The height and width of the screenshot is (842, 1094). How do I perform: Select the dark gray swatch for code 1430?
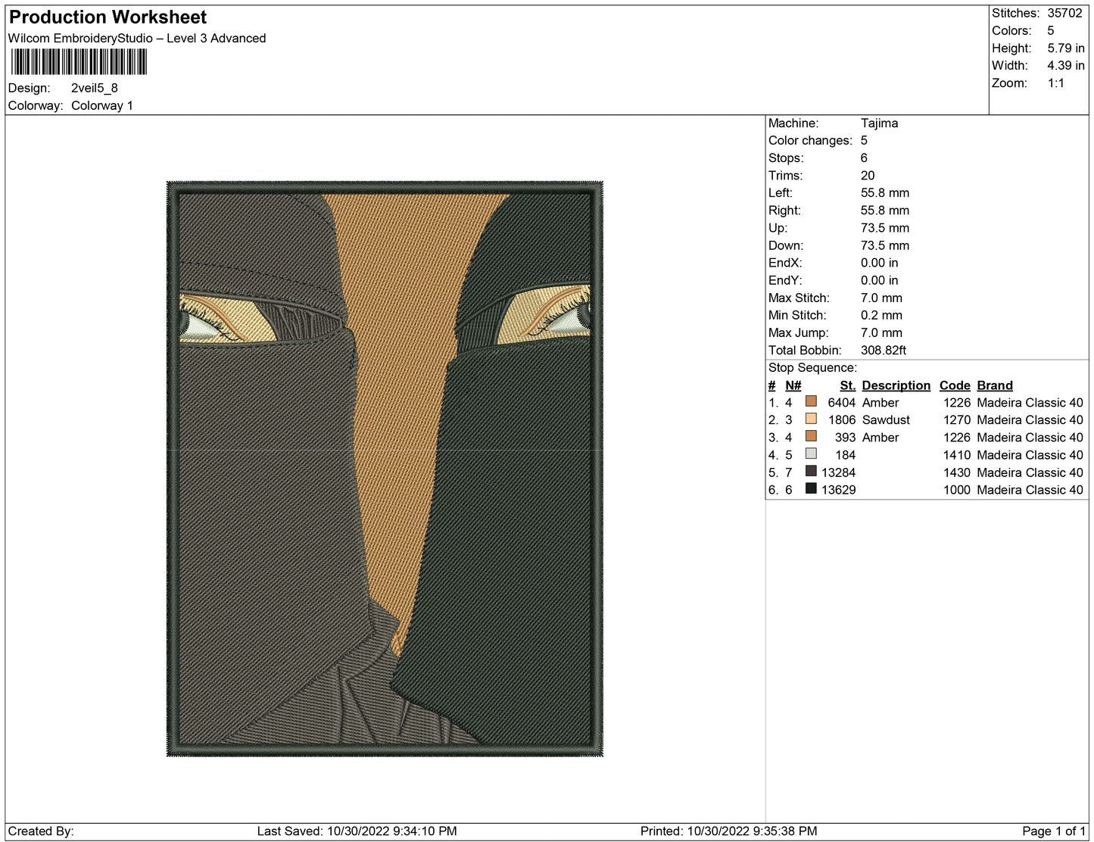click(x=811, y=471)
